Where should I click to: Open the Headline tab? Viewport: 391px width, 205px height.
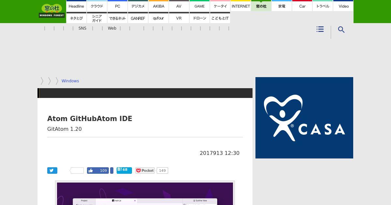(x=76, y=6)
